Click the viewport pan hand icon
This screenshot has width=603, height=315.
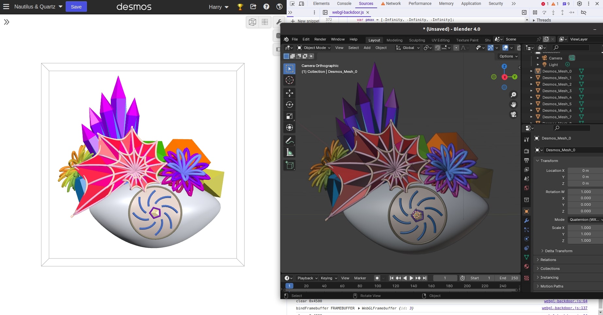point(513,105)
